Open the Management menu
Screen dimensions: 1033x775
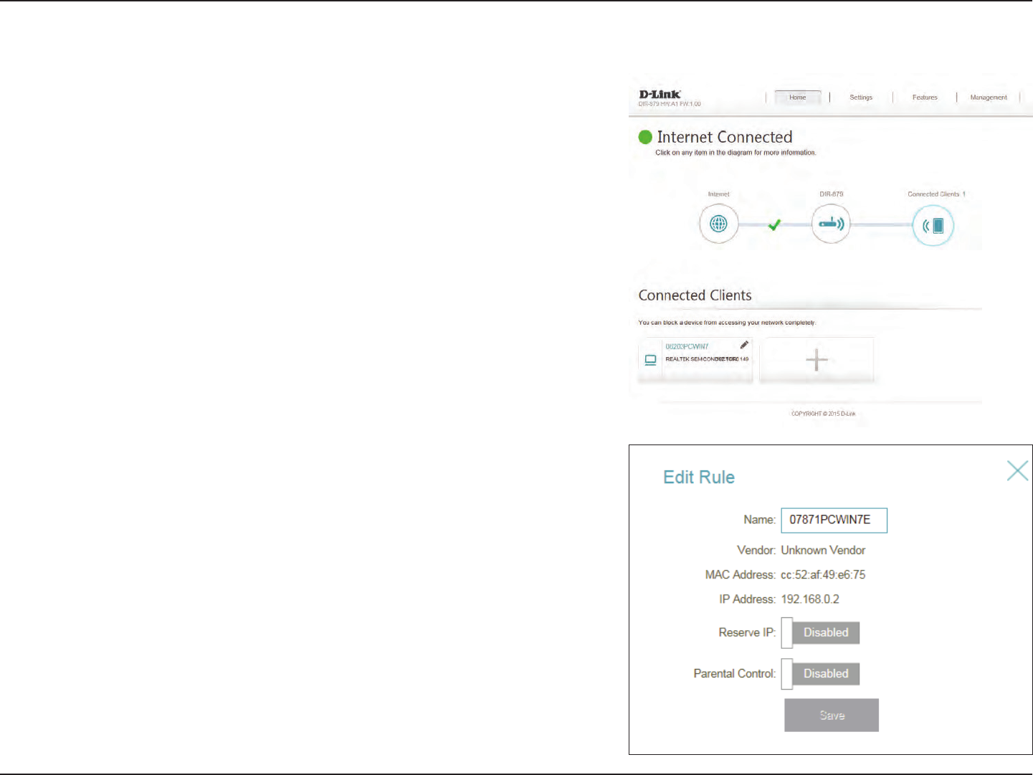pos(989,98)
